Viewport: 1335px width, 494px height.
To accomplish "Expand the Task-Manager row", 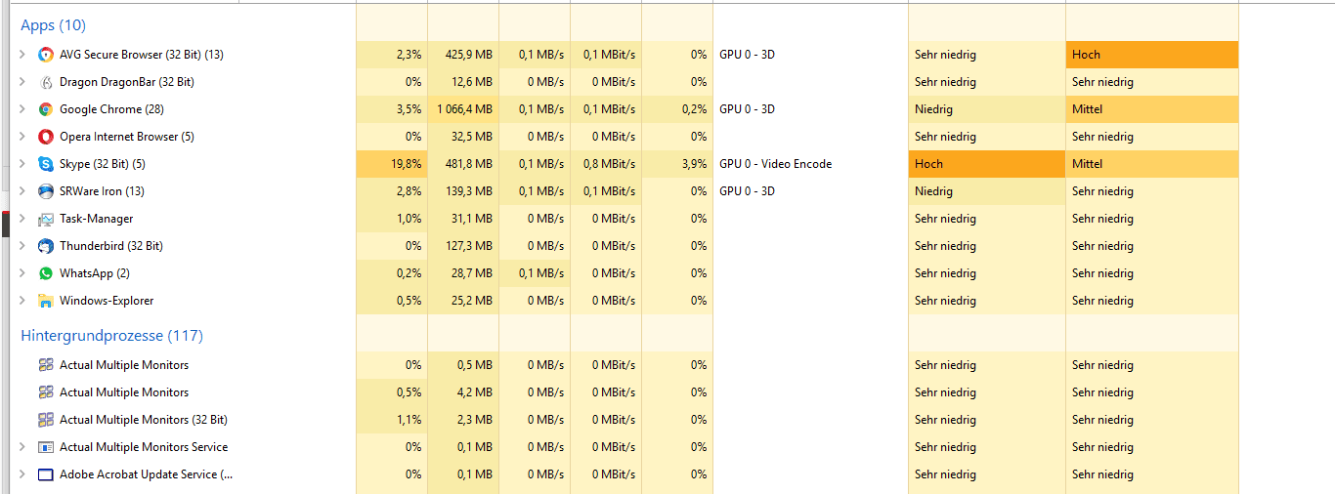I will (22, 219).
